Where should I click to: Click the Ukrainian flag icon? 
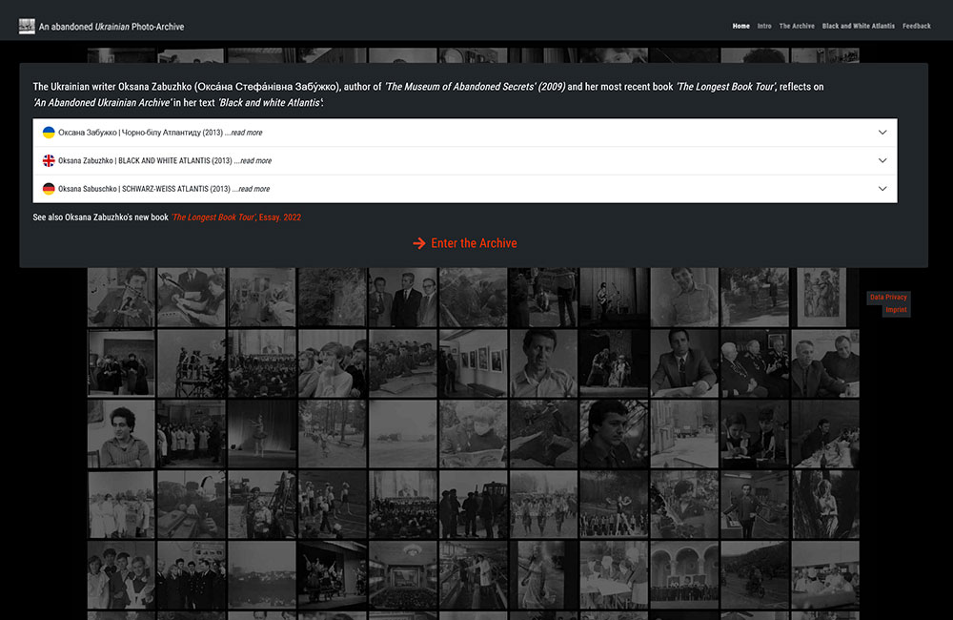tap(49, 133)
